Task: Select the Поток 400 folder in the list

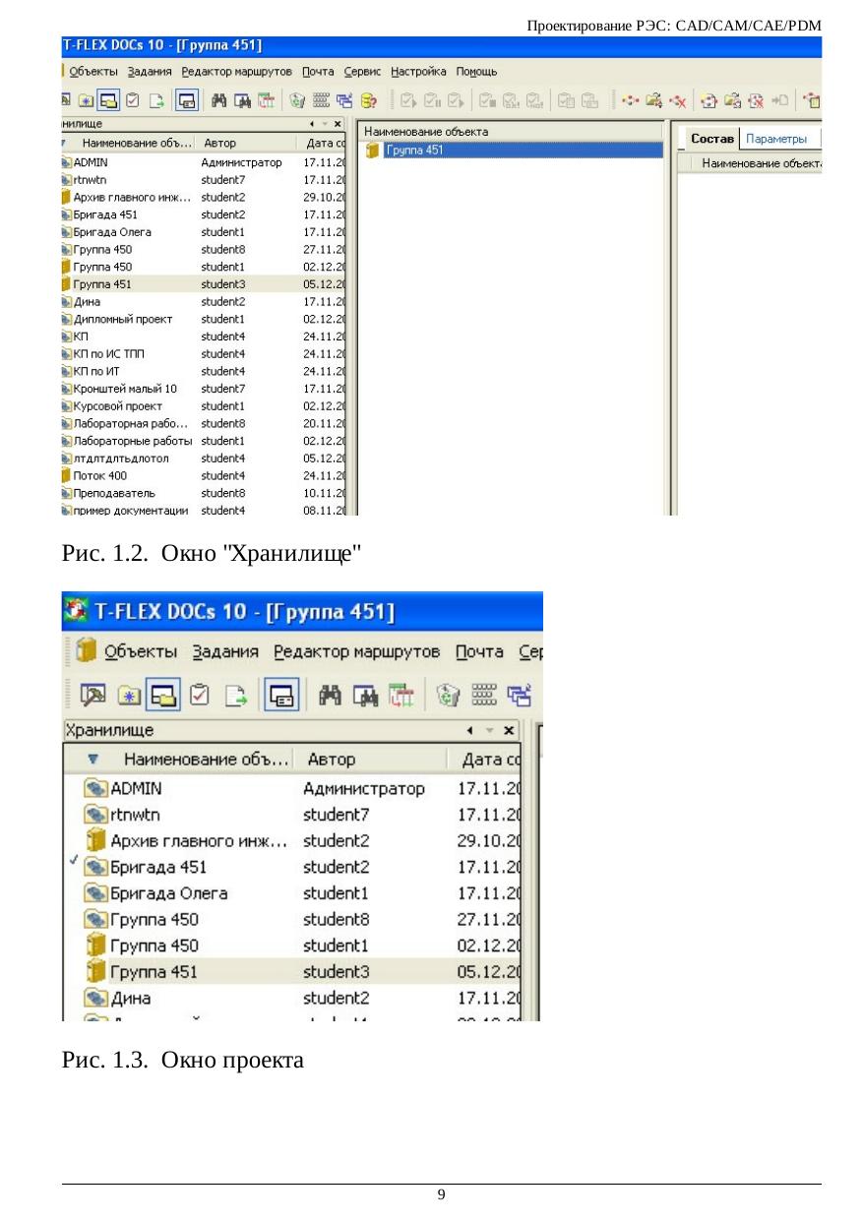Action: [x=99, y=475]
